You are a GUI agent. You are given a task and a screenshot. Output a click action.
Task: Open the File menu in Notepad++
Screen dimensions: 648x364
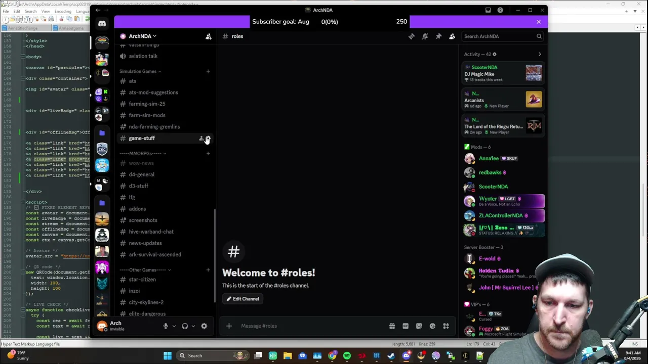tap(5, 11)
